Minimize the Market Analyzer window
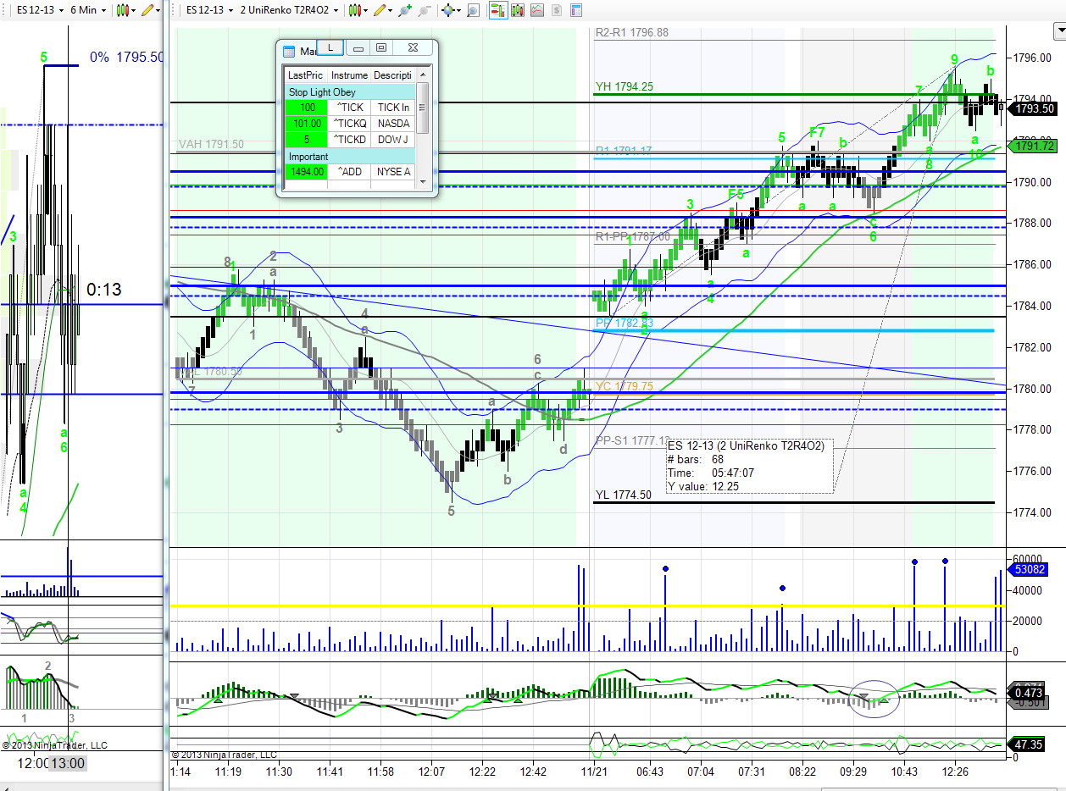 (358, 48)
